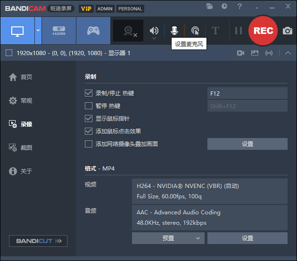Open the 关于 about tab
This screenshot has height=261, width=297.
20,171
